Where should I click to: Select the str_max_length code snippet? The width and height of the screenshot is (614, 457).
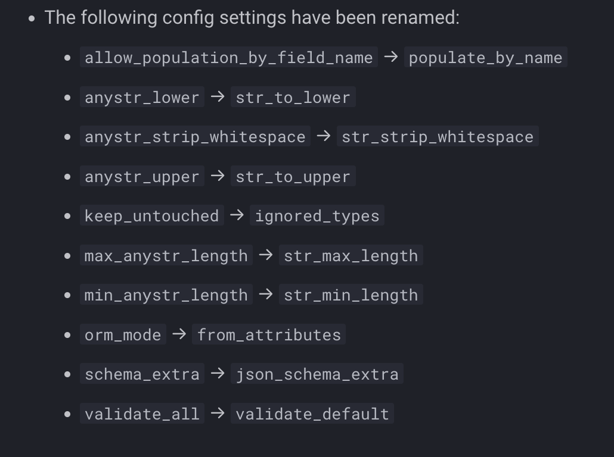click(x=351, y=256)
